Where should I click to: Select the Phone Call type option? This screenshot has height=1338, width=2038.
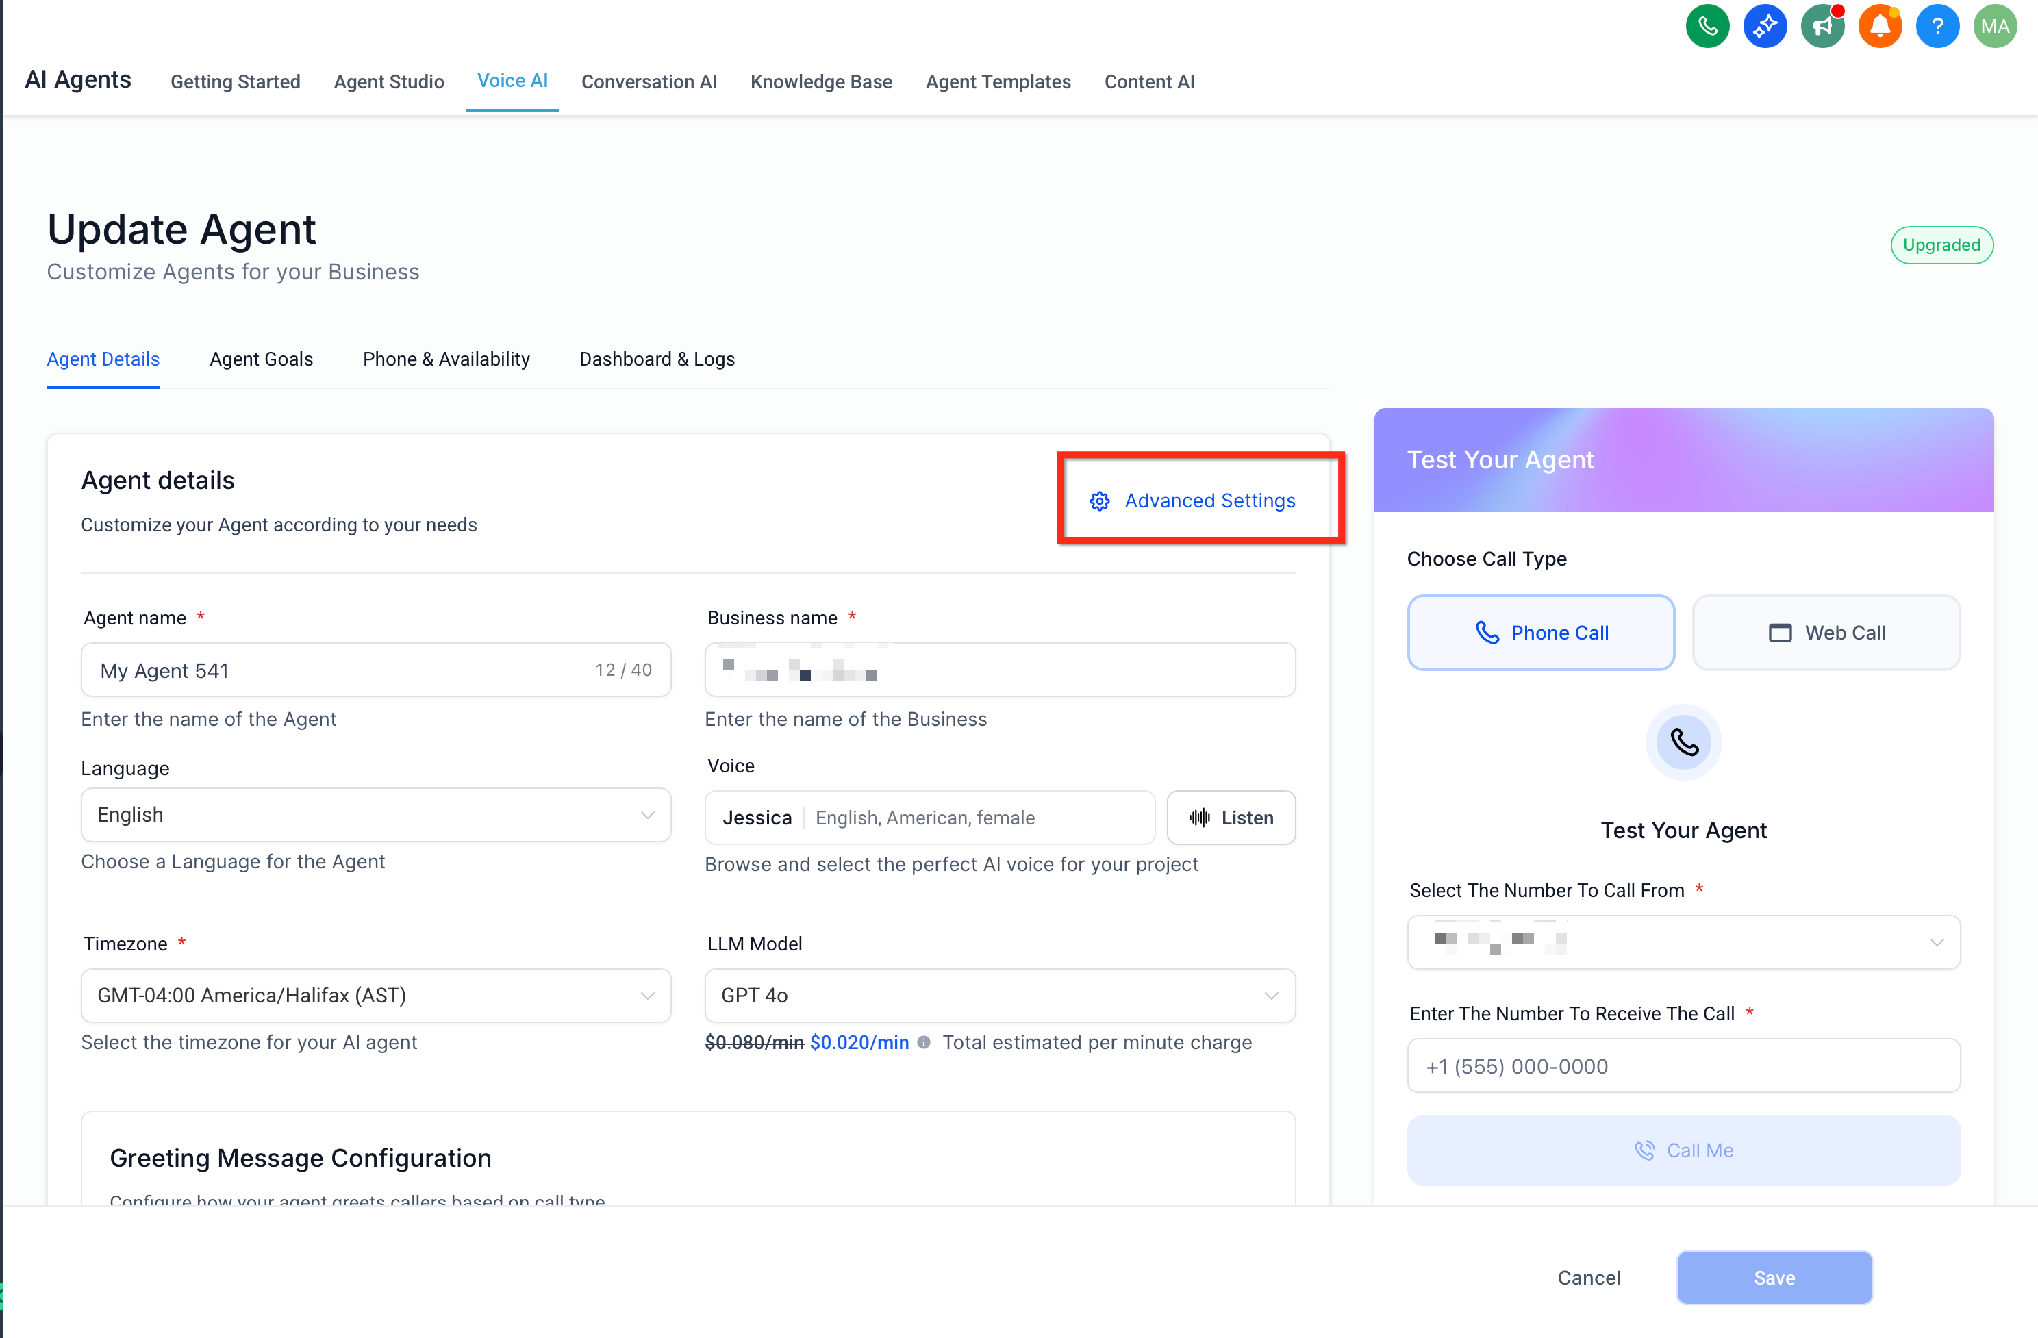point(1541,633)
